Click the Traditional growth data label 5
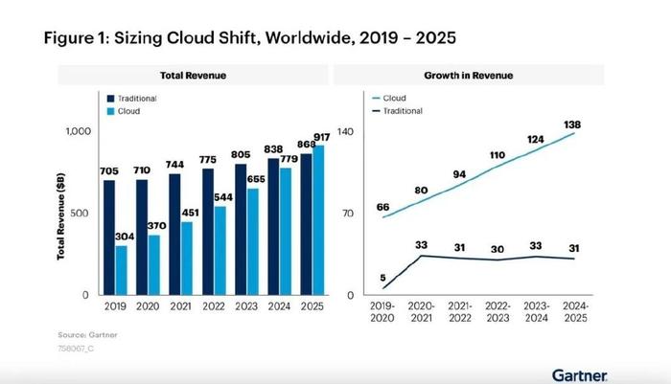Screen dimensions: 671x384 tap(382, 278)
